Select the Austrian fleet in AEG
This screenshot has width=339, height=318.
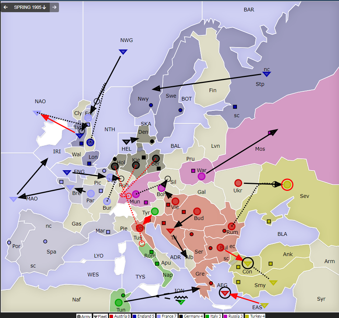point(225,293)
